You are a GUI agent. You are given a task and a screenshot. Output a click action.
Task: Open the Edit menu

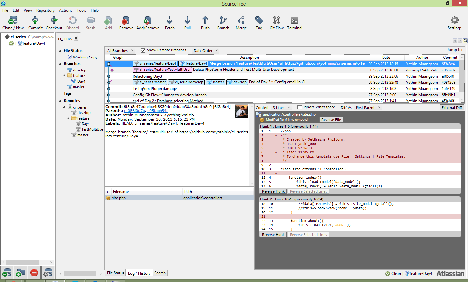[16, 10]
